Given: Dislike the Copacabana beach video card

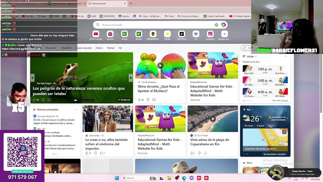Looking at the screenshot, I should point(199,153).
